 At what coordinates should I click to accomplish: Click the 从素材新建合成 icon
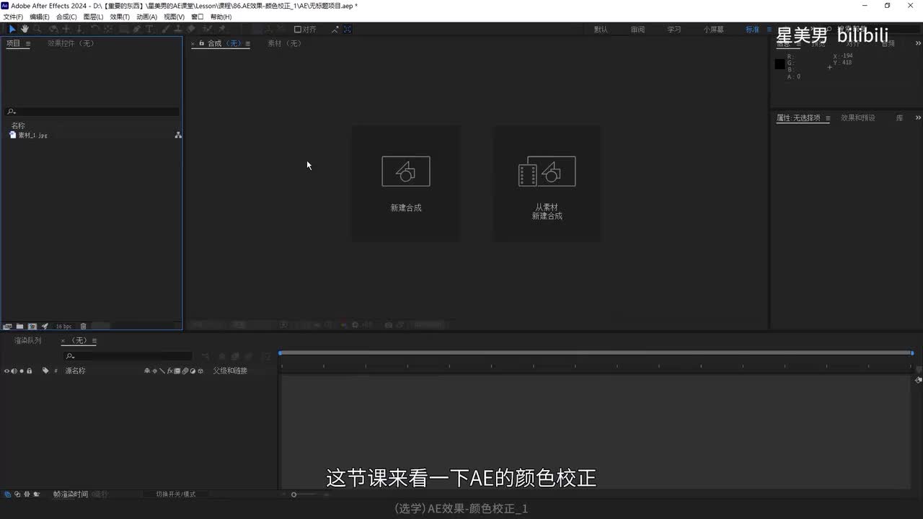pyautogui.click(x=547, y=172)
